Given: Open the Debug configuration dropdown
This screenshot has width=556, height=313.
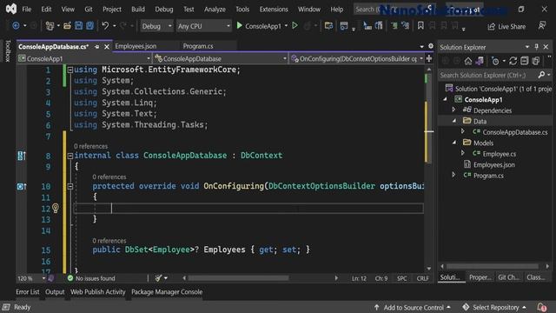Looking at the screenshot, I should [x=156, y=26].
